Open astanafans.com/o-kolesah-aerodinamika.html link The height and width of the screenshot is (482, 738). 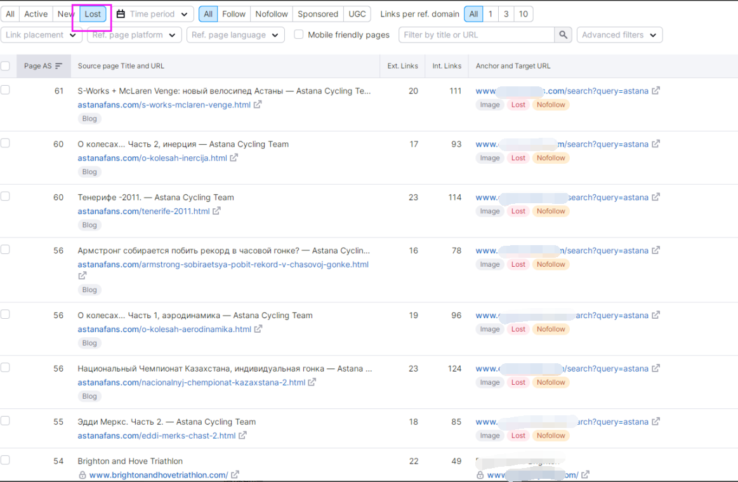(x=164, y=330)
